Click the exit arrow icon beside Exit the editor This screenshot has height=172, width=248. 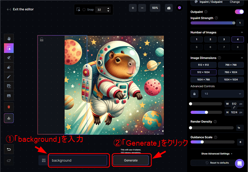[x=9, y=9]
